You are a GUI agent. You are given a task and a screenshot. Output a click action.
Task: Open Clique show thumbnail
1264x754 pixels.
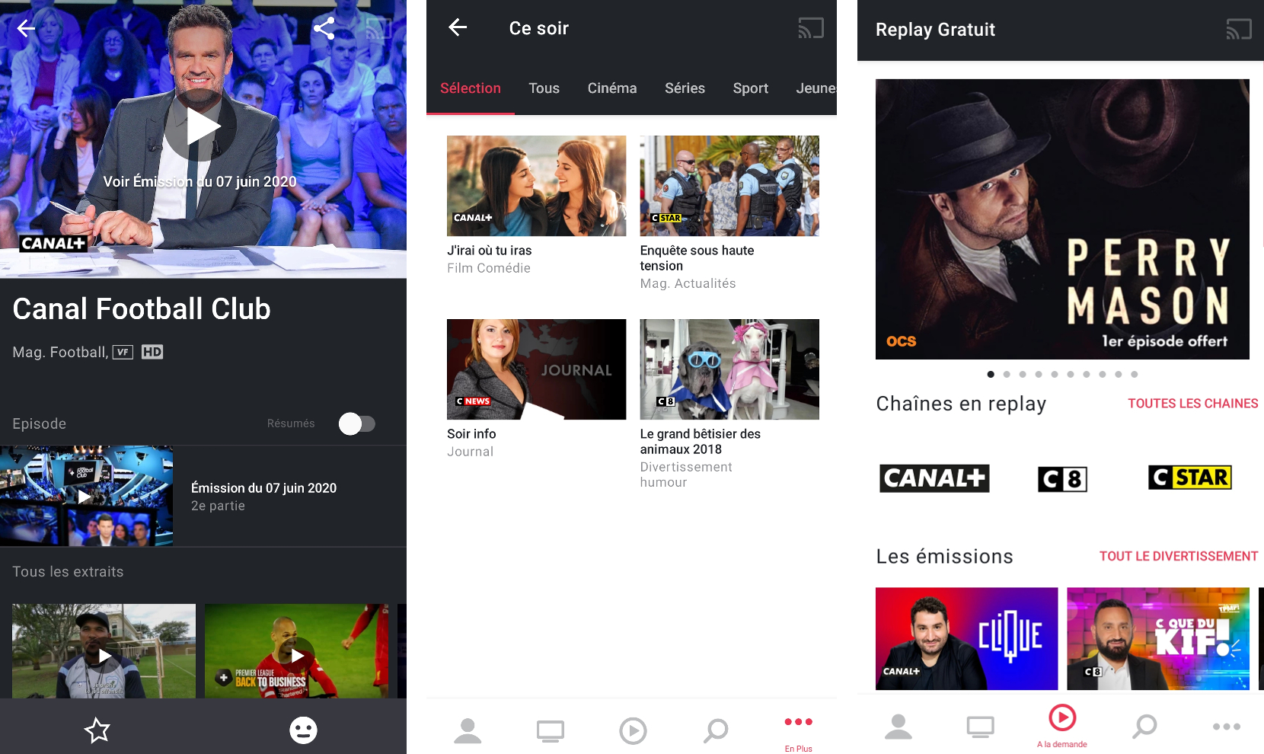coord(966,638)
